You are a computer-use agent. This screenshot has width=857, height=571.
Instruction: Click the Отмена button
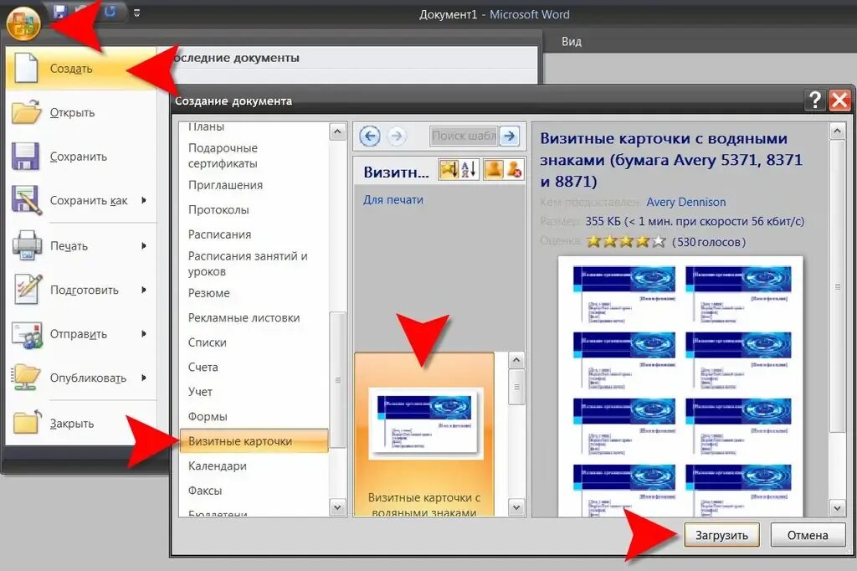(808, 536)
